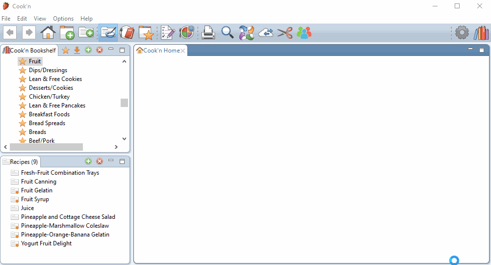This screenshot has height=265, width=491.
Task: Open the View menu
Action: [x=40, y=19]
